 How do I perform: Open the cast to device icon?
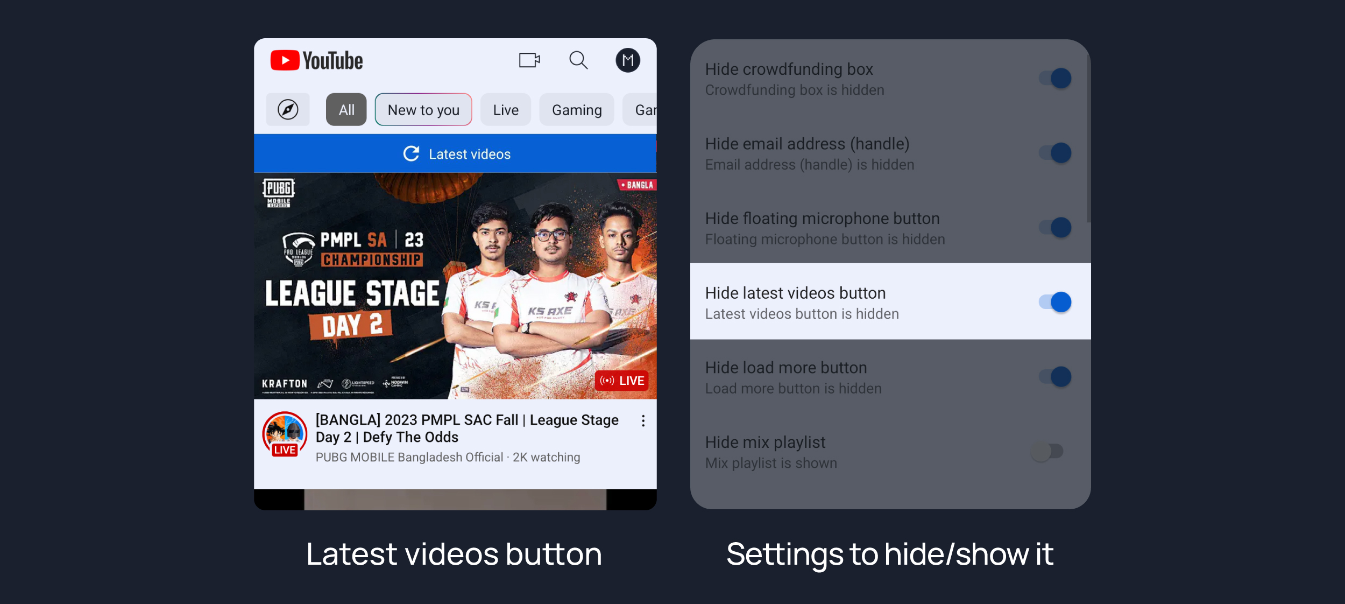click(529, 60)
